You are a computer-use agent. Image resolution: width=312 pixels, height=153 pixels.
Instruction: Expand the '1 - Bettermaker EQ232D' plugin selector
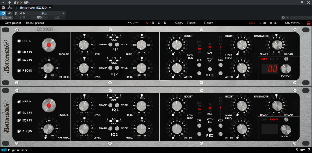click(x=34, y=8)
